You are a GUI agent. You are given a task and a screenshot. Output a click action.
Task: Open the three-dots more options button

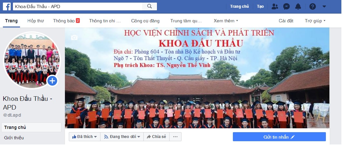(175, 137)
